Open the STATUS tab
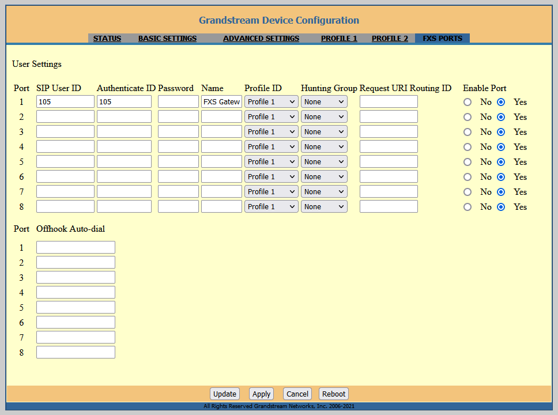Image resolution: width=558 pixels, height=415 pixels. pyautogui.click(x=107, y=39)
